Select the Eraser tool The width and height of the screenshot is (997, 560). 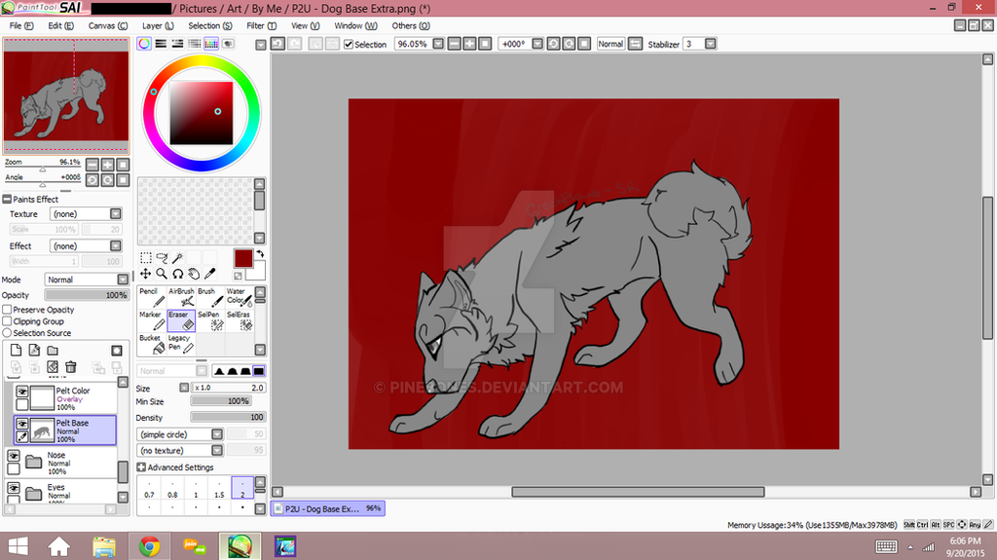(x=181, y=320)
